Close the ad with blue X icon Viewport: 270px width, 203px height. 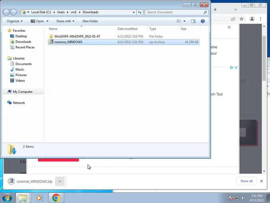click(236, 67)
